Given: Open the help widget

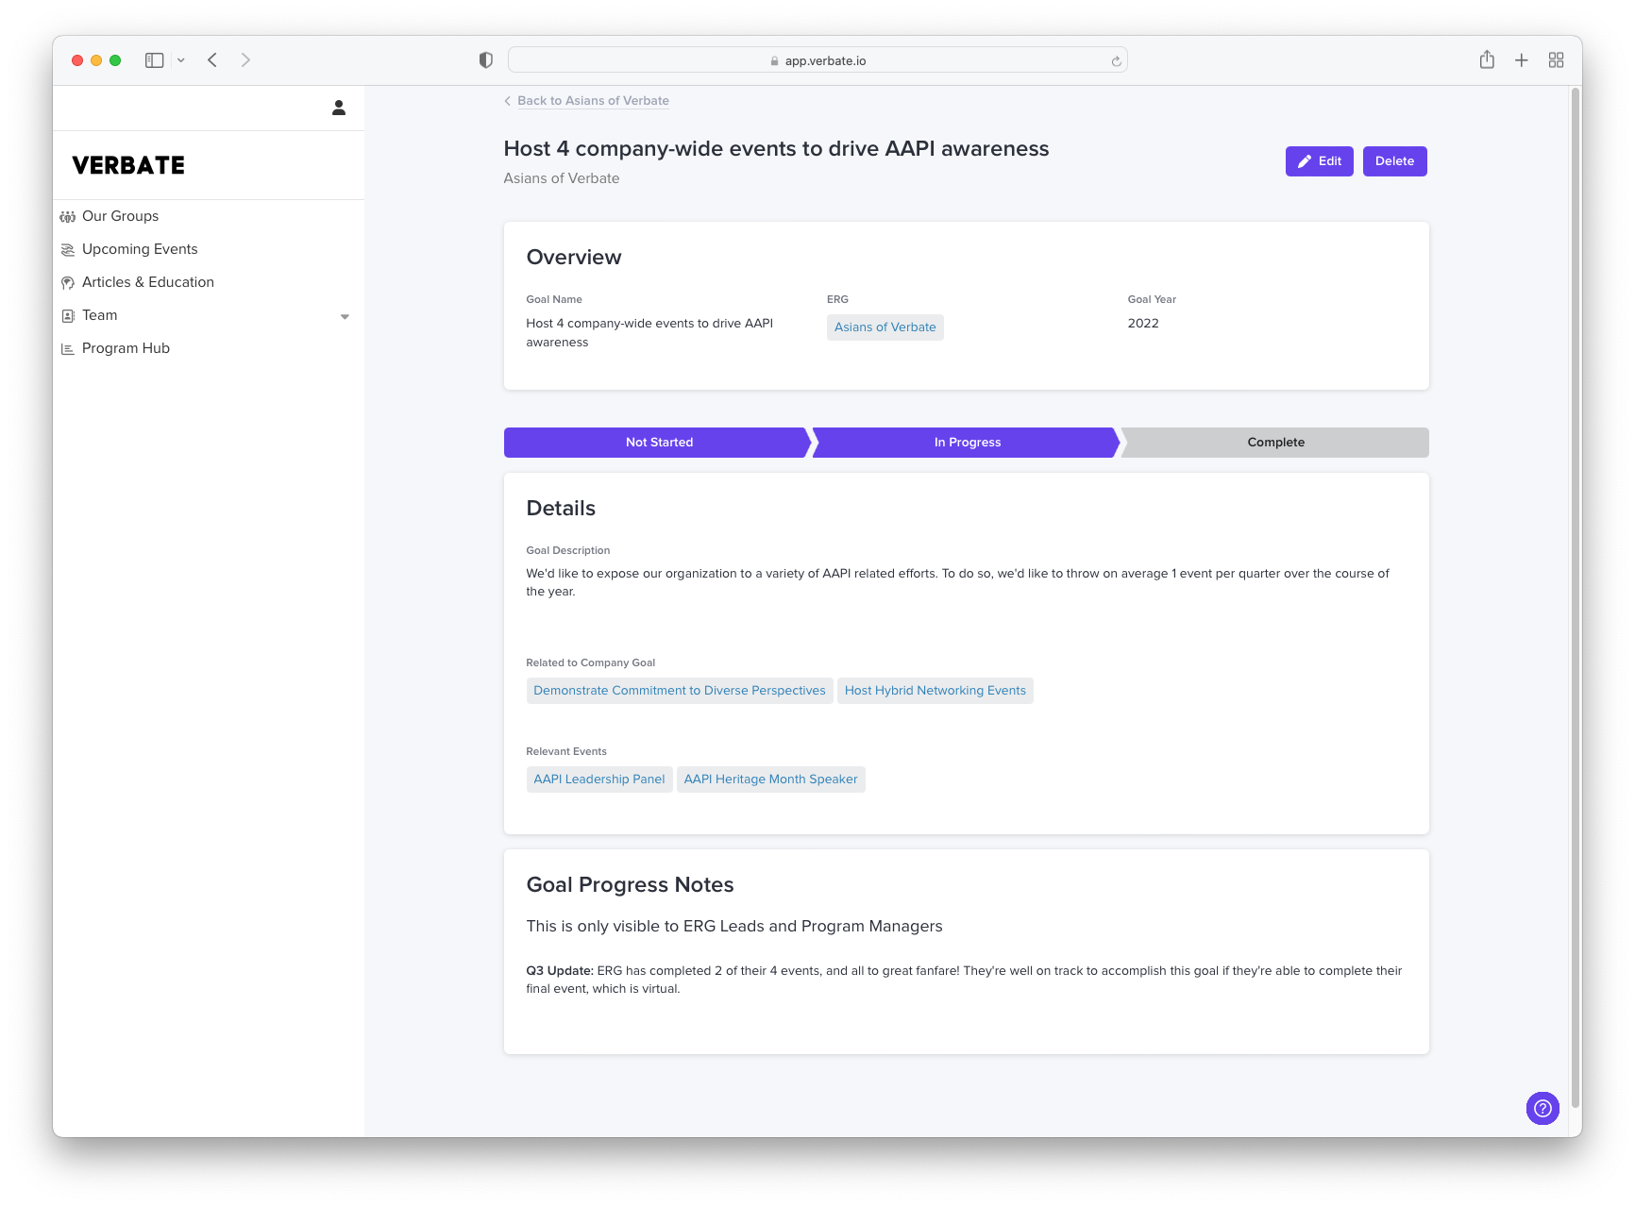Looking at the screenshot, I should [1542, 1109].
